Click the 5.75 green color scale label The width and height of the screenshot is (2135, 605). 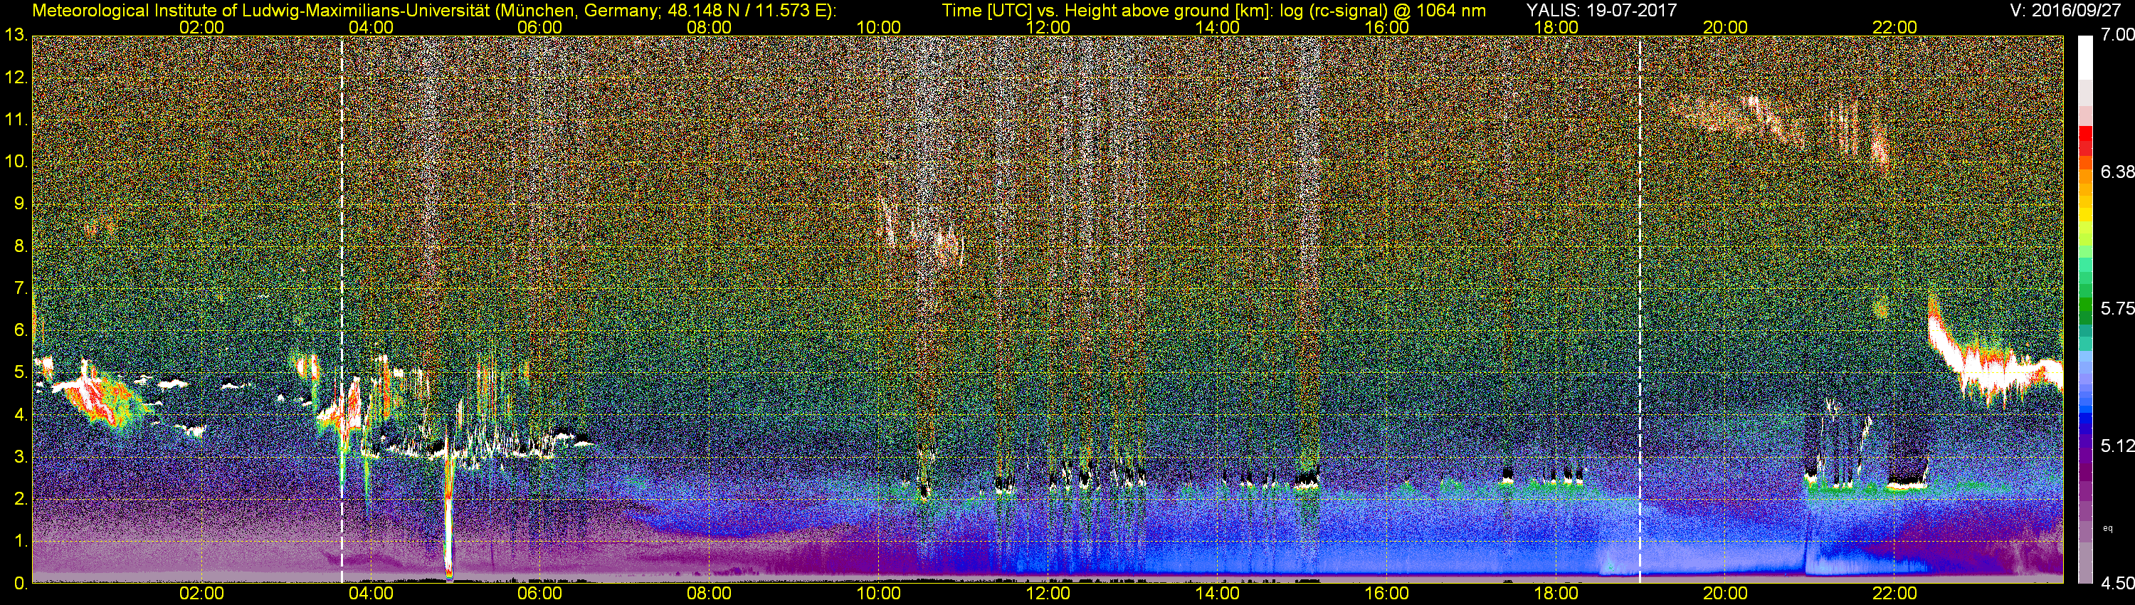pyautogui.click(x=2118, y=308)
